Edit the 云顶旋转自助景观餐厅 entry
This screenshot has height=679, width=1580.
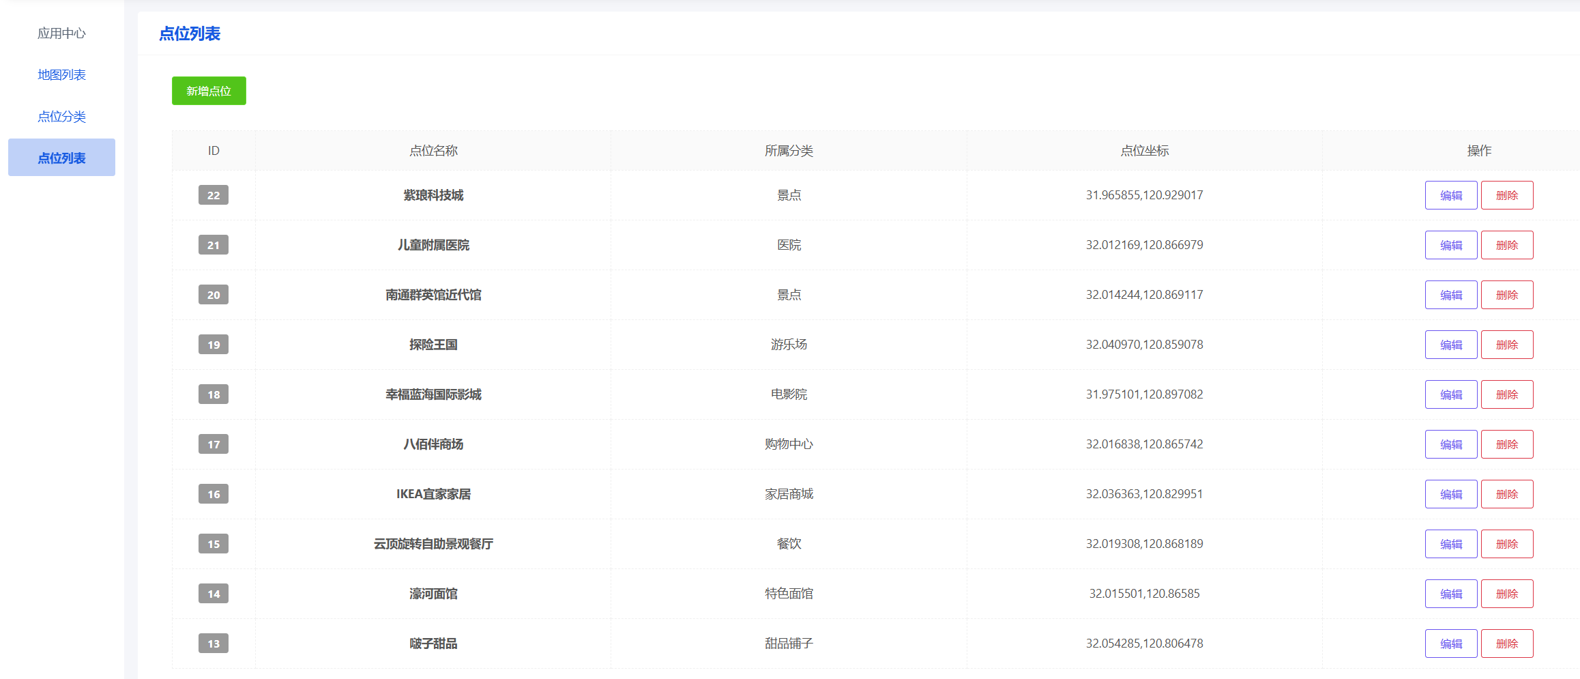point(1450,544)
